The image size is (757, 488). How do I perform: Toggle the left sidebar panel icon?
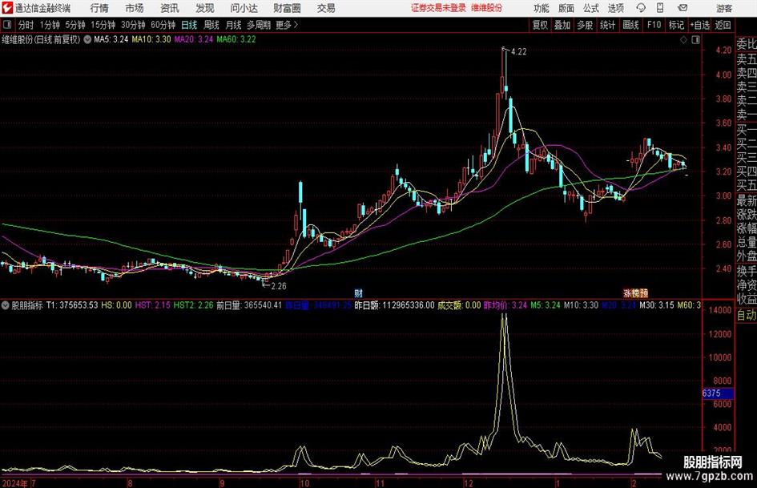click(x=7, y=25)
